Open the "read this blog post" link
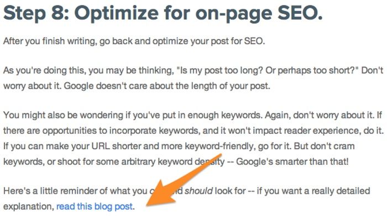The width and height of the screenshot is (387, 217). (95, 207)
